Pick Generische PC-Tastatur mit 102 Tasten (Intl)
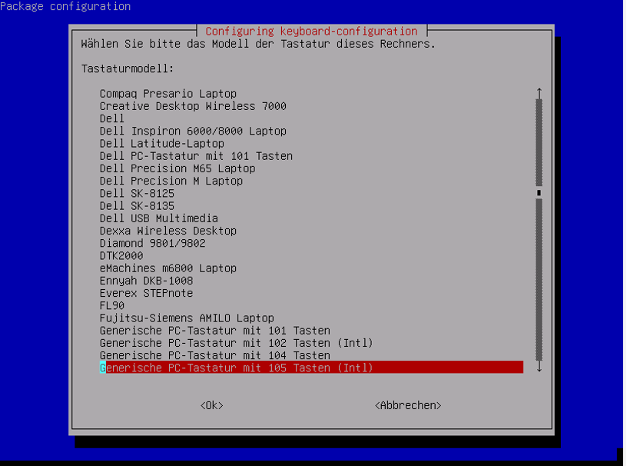Viewport: 627px width, 466px height. pos(237,343)
